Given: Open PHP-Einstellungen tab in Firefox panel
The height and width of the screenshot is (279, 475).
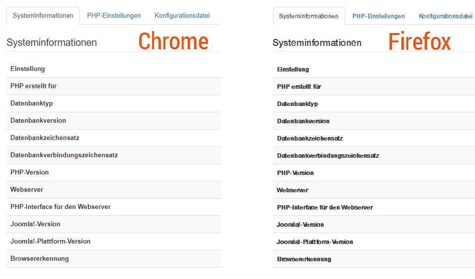Looking at the screenshot, I should click(378, 16).
